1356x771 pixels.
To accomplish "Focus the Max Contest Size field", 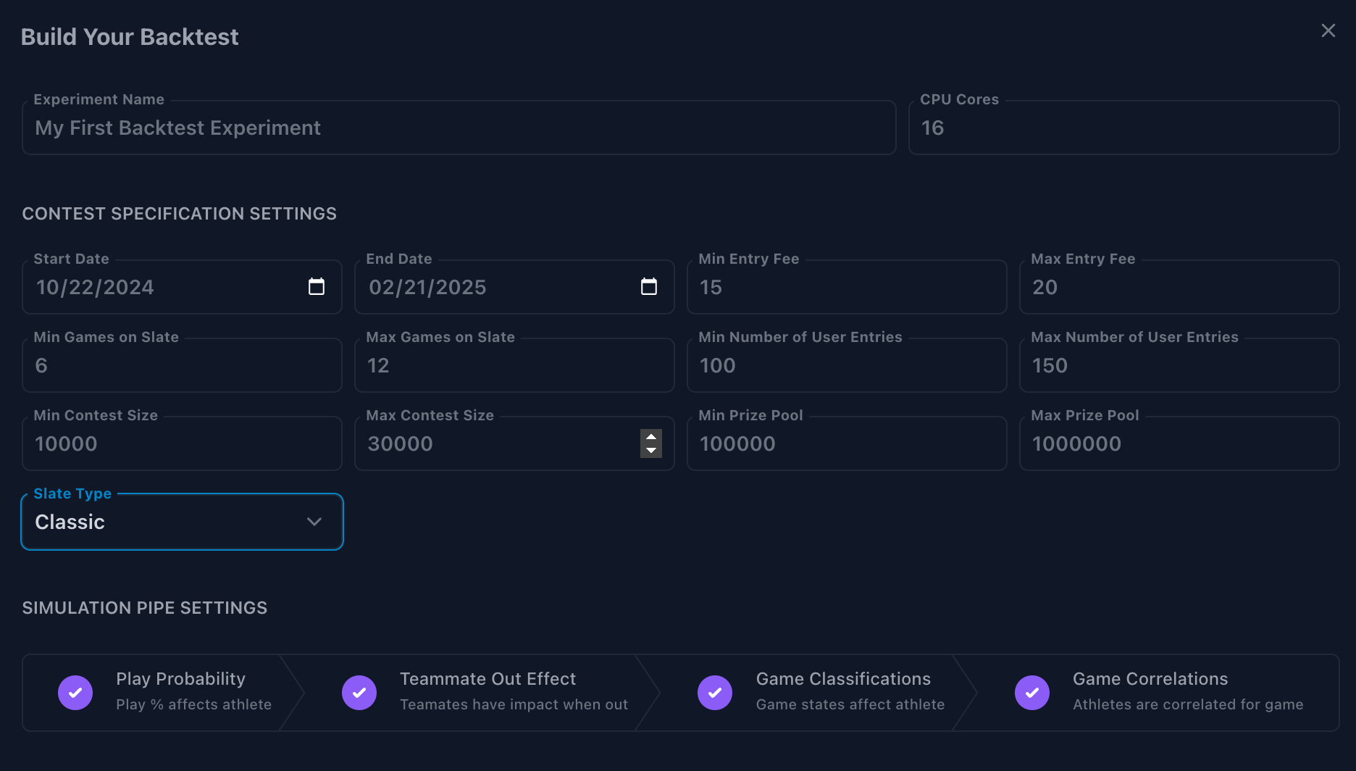I will (x=514, y=443).
